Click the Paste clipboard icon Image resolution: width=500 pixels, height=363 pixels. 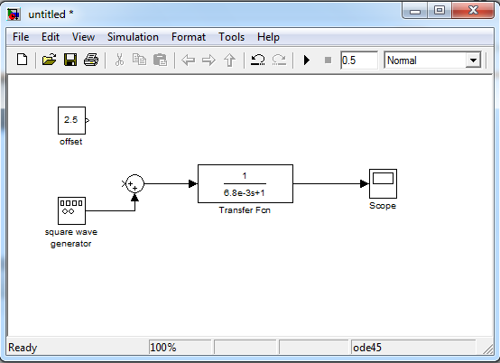(160, 60)
